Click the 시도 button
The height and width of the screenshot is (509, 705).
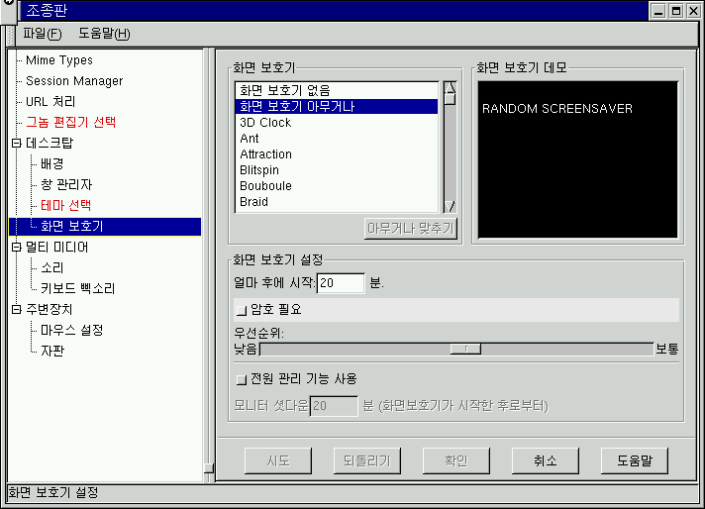pyautogui.click(x=278, y=460)
